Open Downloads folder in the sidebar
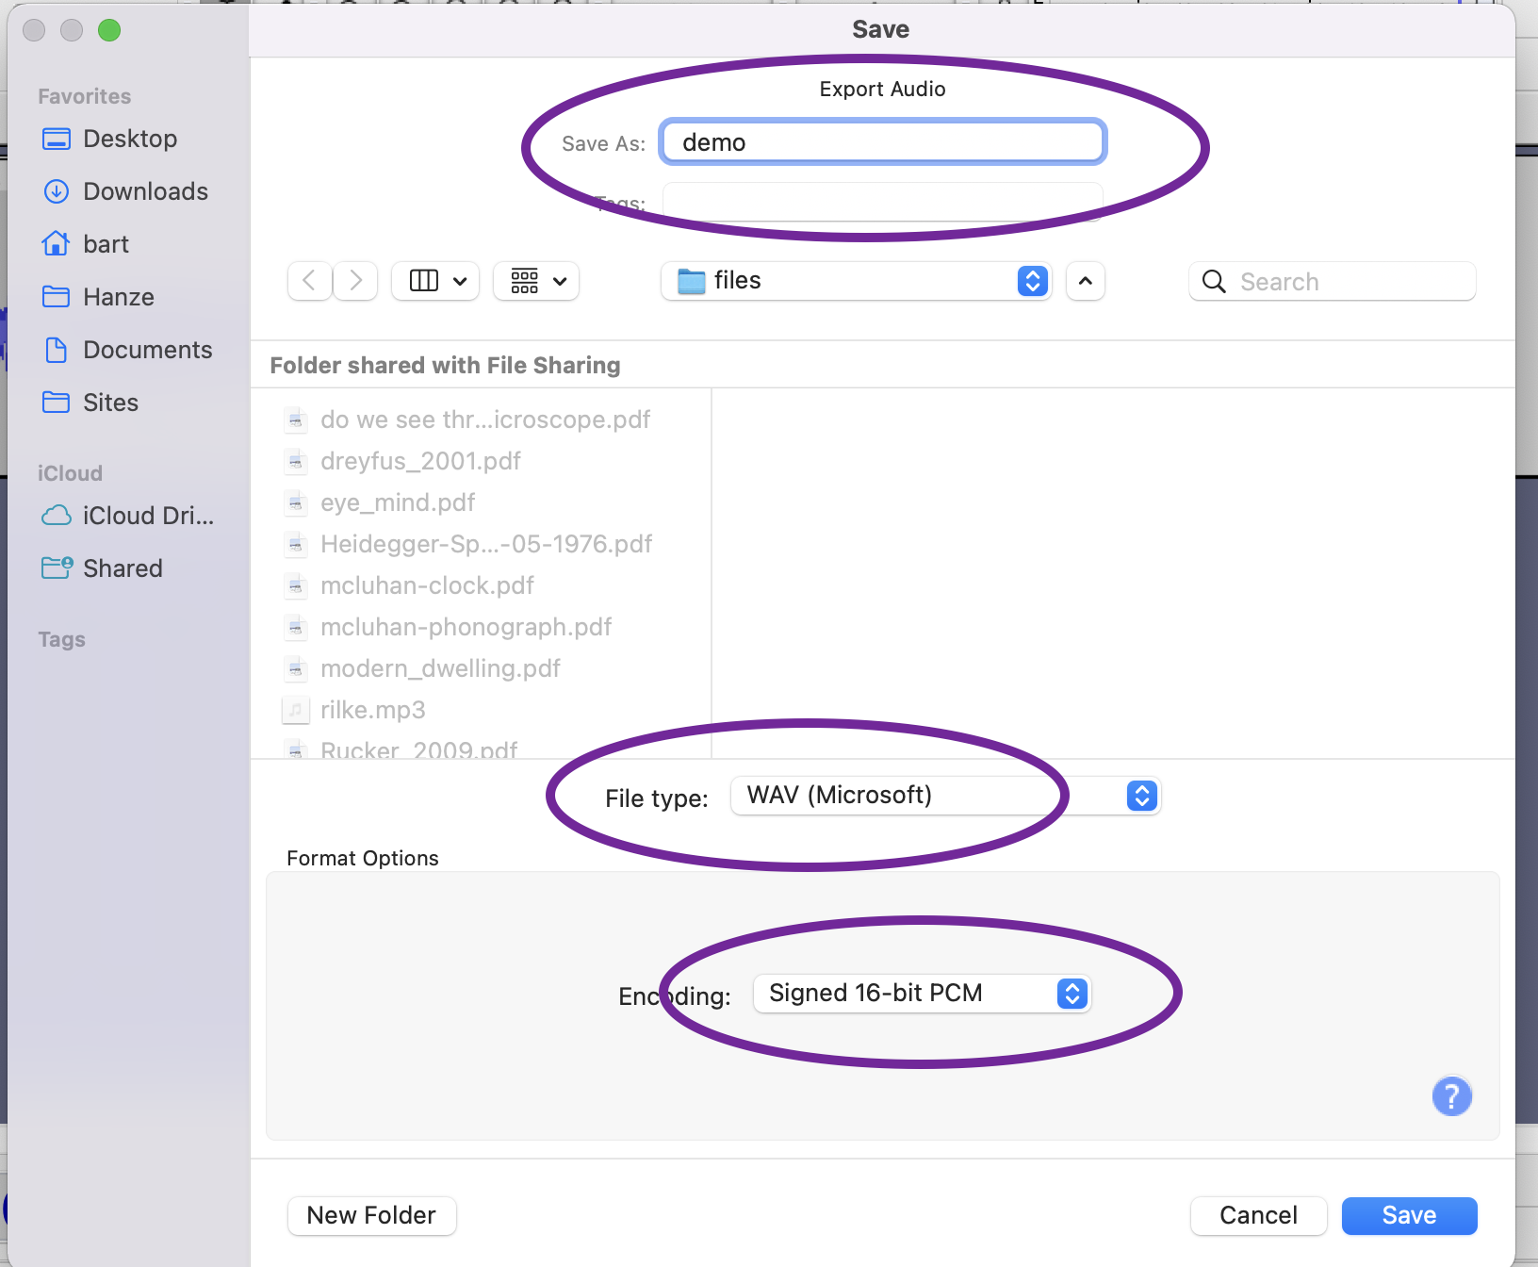The height and width of the screenshot is (1267, 1538). pos(144,191)
